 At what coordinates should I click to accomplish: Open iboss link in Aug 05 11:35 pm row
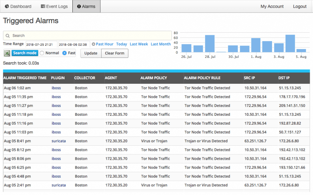coord(56,97)
